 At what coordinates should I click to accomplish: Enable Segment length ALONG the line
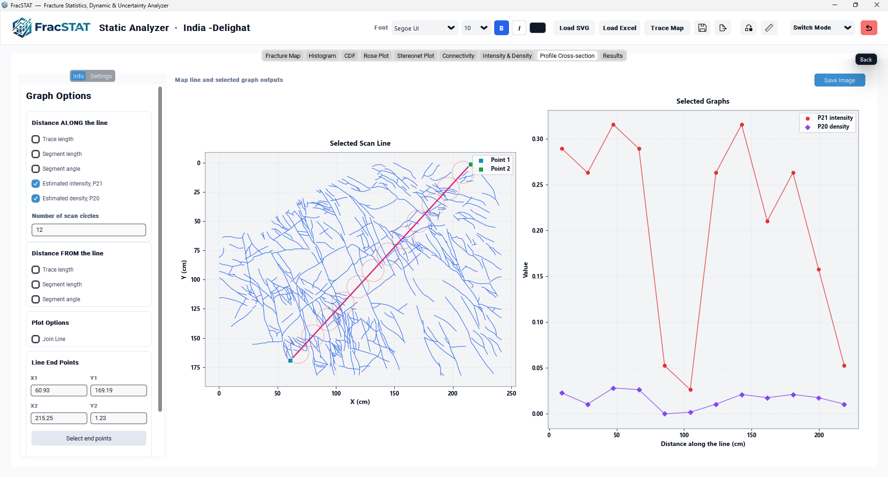point(36,154)
